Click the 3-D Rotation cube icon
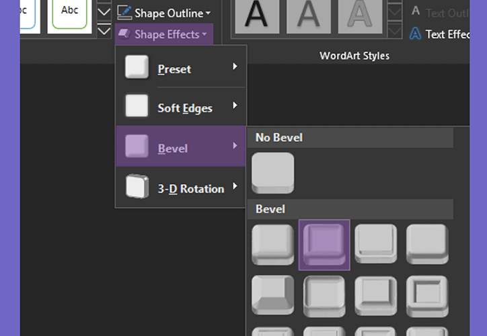This screenshot has height=336, width=487. pos(137,186)
